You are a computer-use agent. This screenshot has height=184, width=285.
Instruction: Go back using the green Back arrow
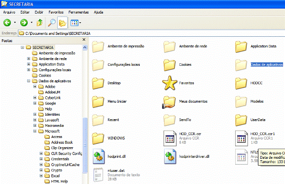(7, 23)
